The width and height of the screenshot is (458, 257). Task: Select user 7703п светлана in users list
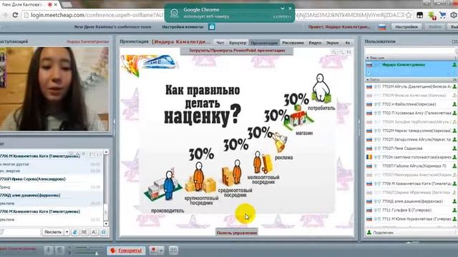click(x=411, y=157)
